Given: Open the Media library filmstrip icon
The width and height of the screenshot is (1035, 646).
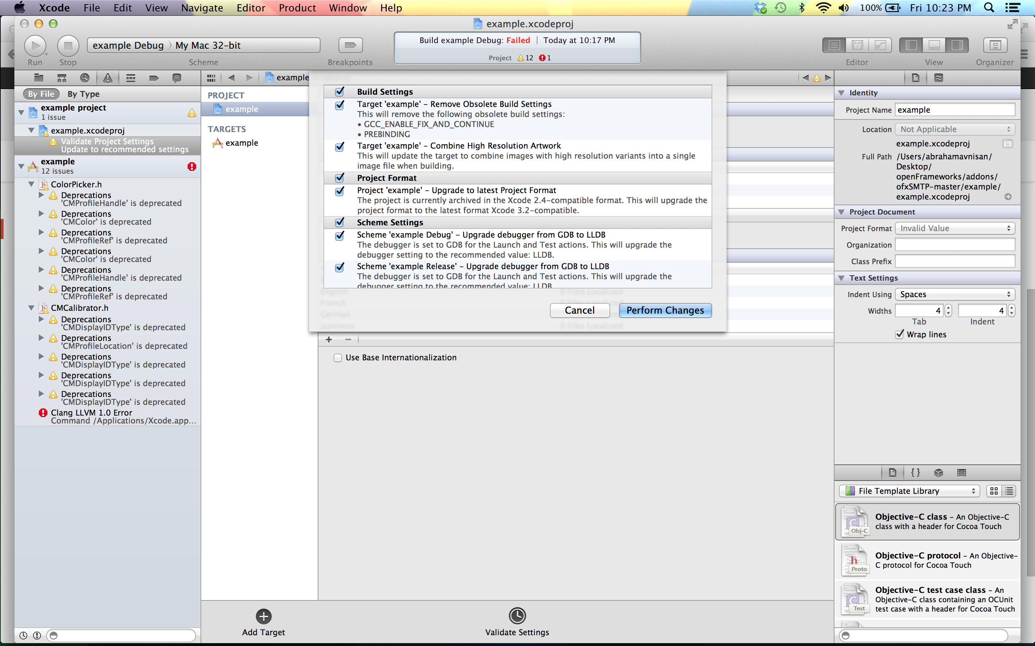Looking at the screenshot, I should tap(961, 473).
